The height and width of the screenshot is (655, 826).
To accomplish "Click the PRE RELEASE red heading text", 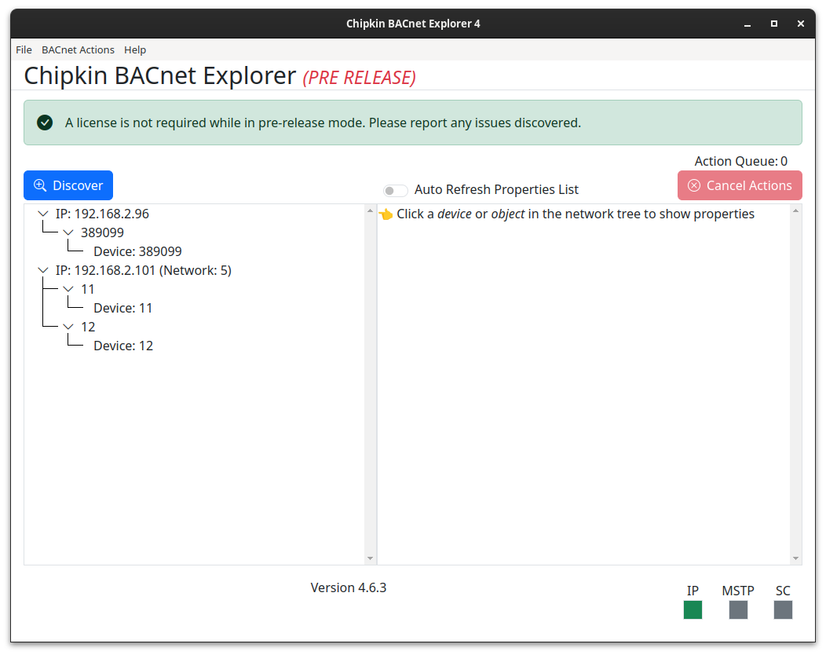I will click(x=360, y=78).
